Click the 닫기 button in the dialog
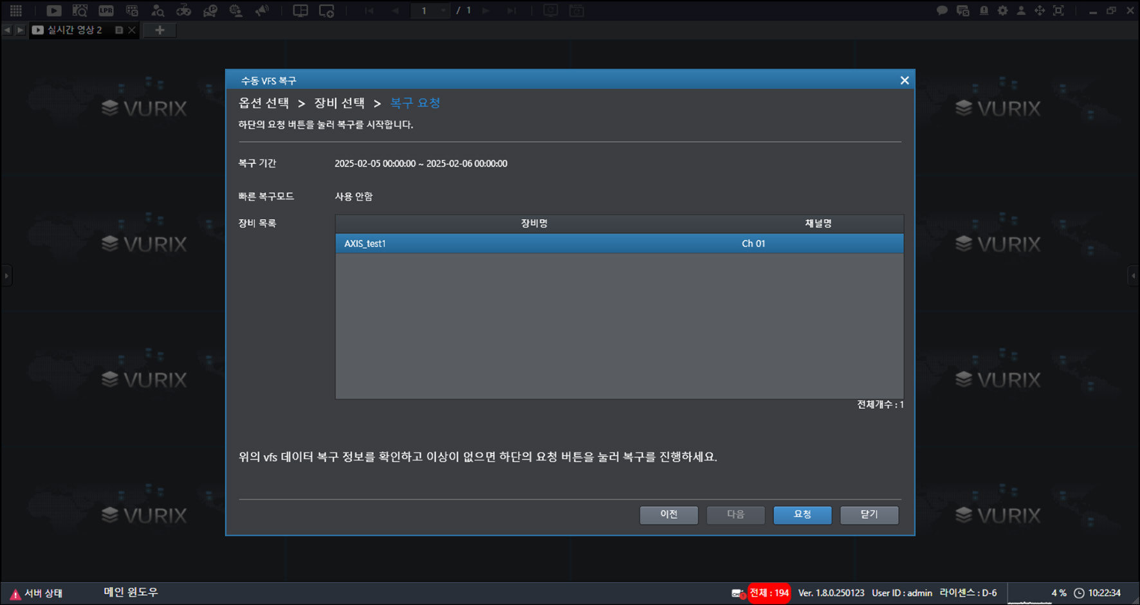This screenshot has height=605, width=1140. click(869, 515)
